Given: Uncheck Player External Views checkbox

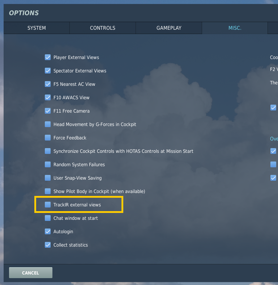Looking at the screenshot, I should pos(48,57).
